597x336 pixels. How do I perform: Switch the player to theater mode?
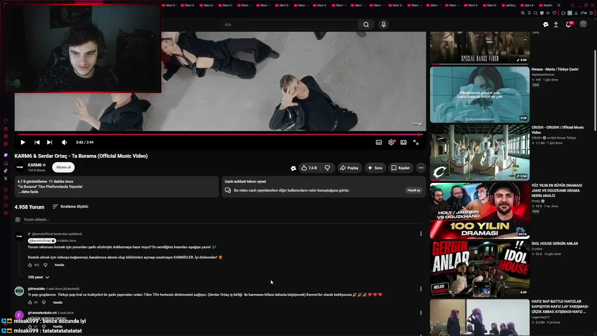tap(403, 142)
